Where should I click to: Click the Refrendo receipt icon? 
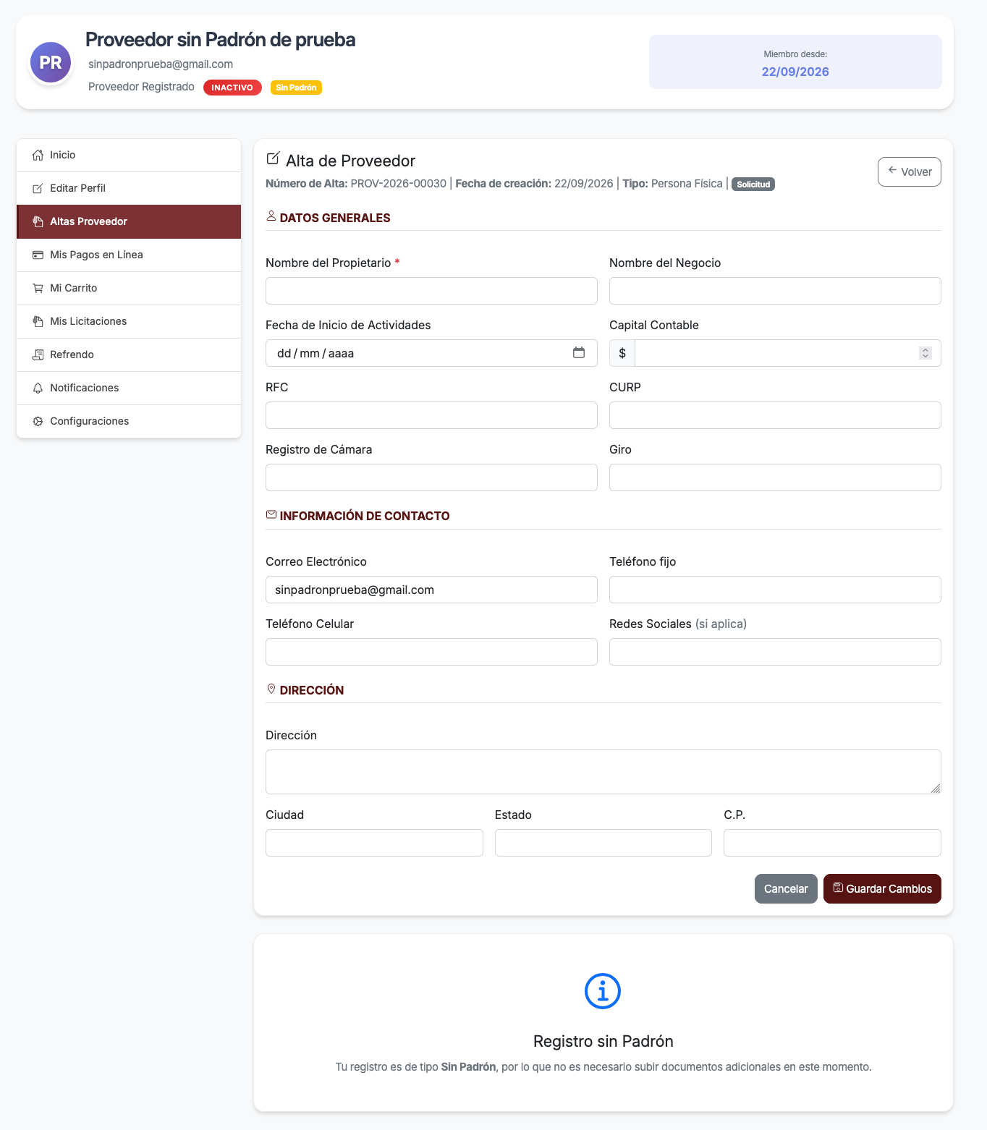tap(38, 354)
